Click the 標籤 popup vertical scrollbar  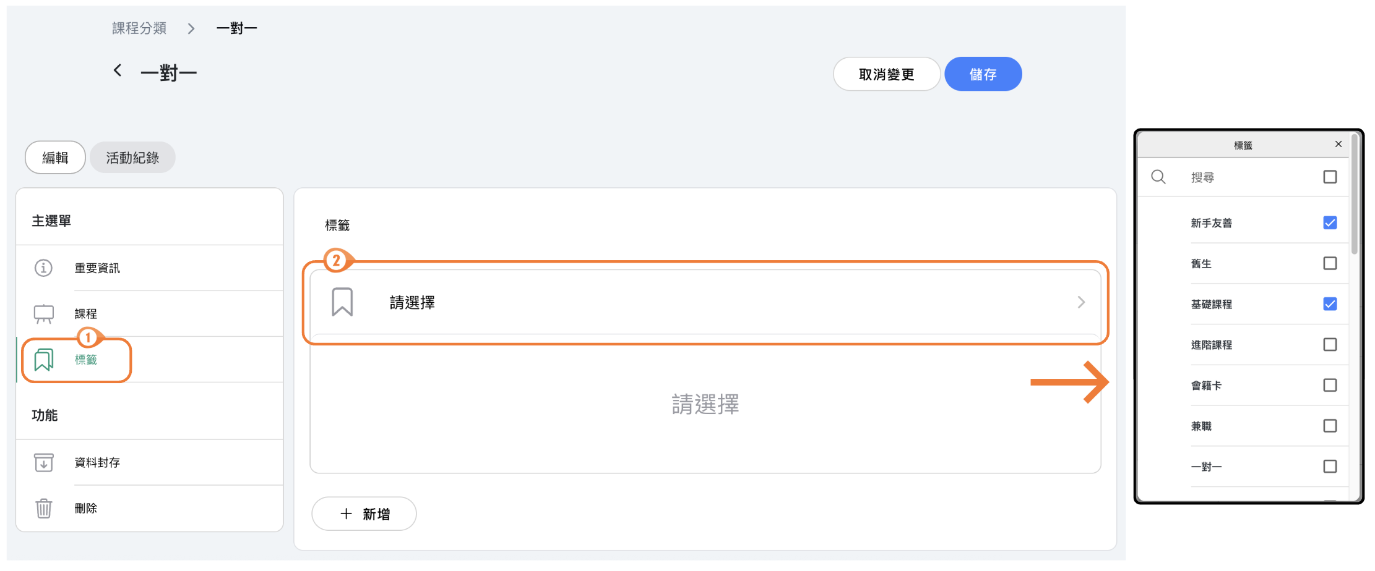point(1355,198)
